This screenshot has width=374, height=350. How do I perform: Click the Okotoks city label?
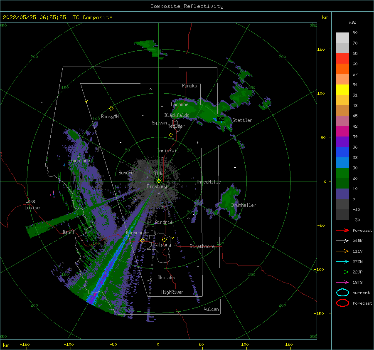pos(166,277)
